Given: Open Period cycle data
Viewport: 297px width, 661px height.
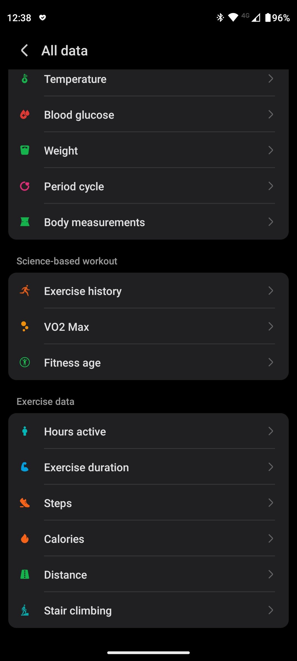Looking at the screenshot, I should [148, 186].
